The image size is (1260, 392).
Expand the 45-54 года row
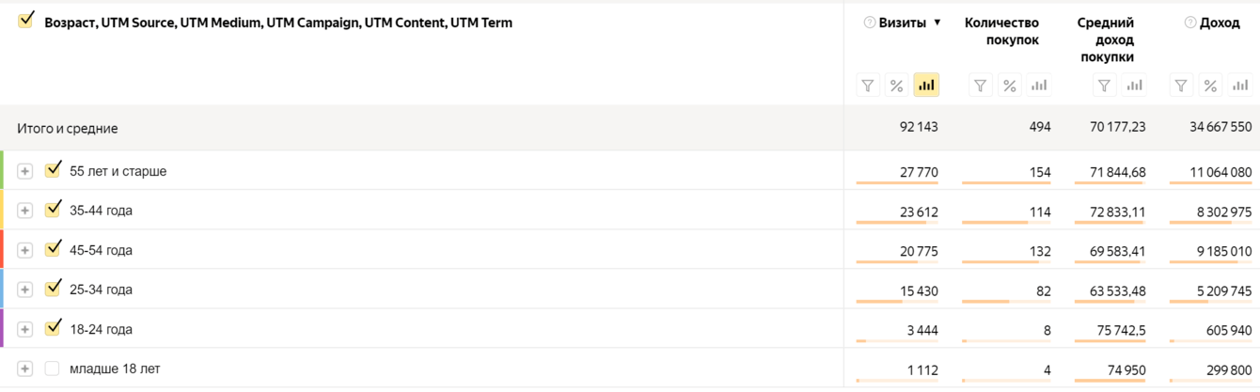click(25, 250)
